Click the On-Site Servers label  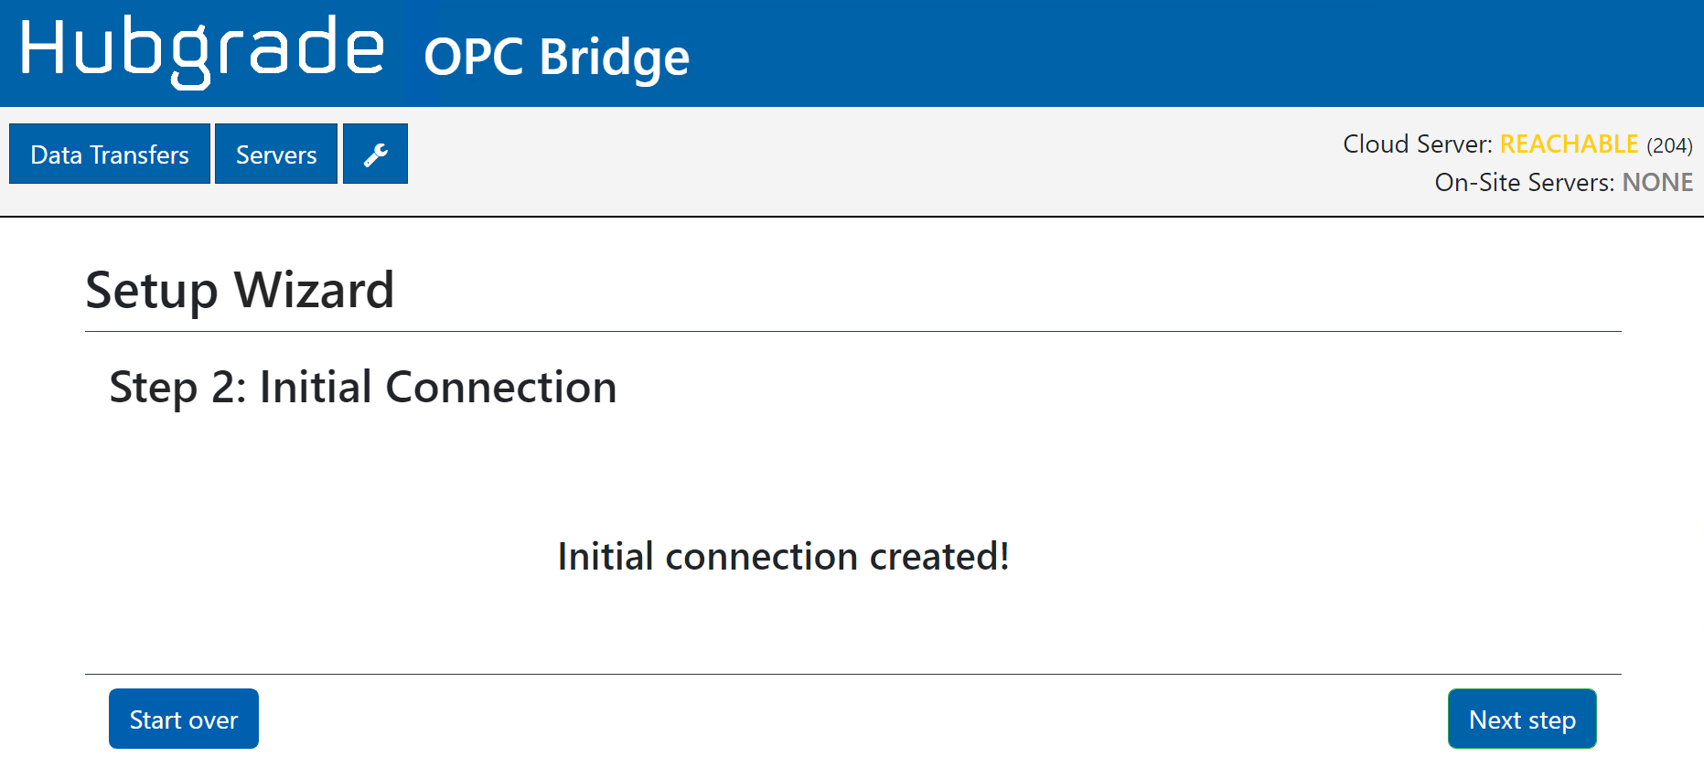coord(1524,183)
